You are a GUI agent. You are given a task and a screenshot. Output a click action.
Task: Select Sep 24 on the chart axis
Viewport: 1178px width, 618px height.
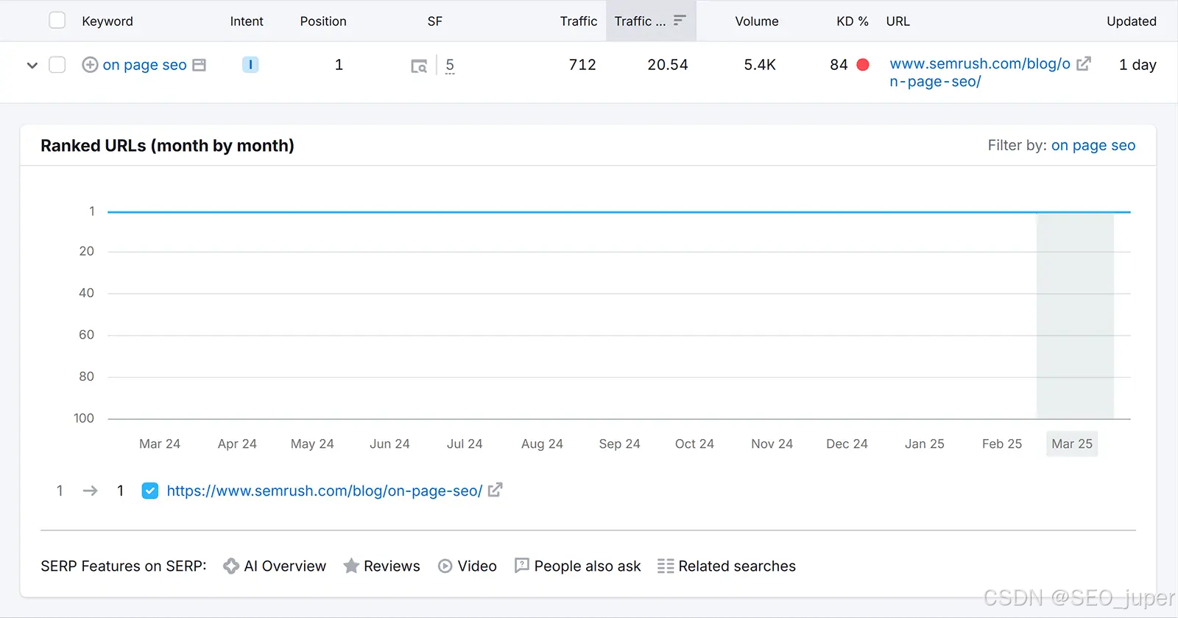pos(619,443)
